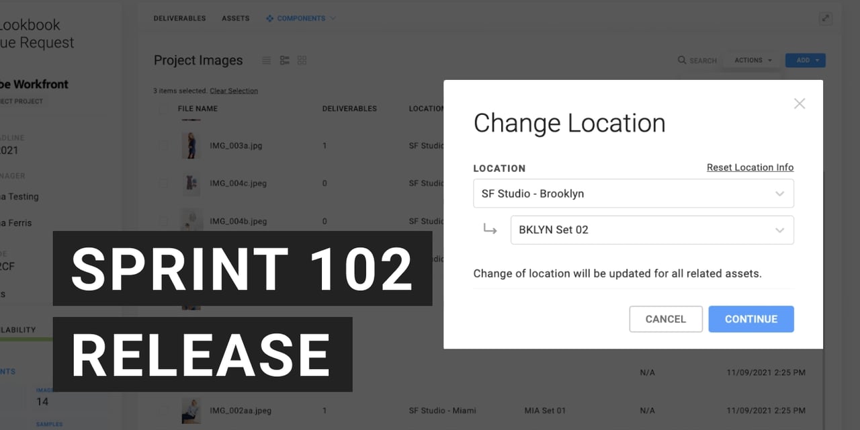860x430 pixels.
Task: Switch to the Assets tab
Action: pyautogui.click(x=236, y=19)
